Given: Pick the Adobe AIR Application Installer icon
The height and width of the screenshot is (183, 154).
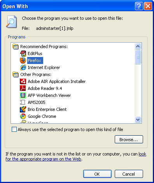Looking at the screenshot, I should point(23,81).
